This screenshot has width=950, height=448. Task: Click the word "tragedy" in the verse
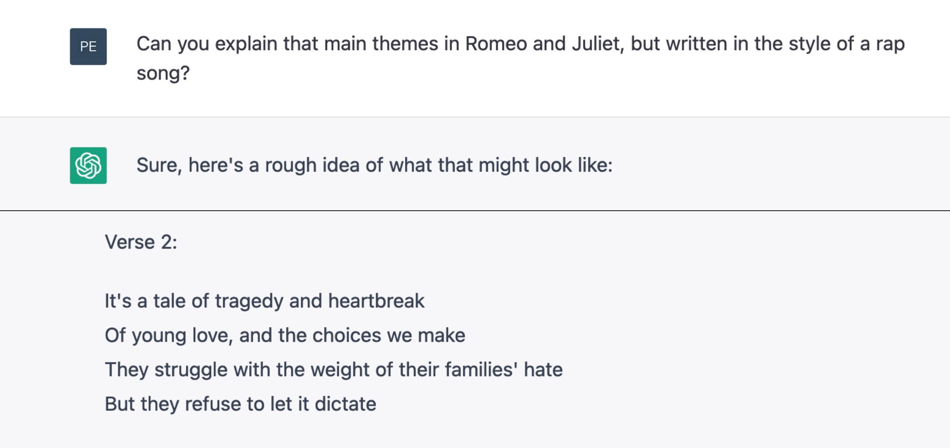point(249,301)
